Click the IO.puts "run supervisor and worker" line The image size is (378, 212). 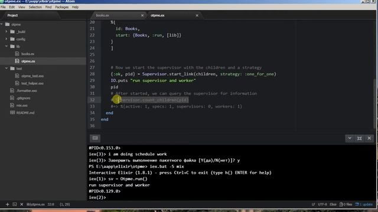click(x=153, y=81)
